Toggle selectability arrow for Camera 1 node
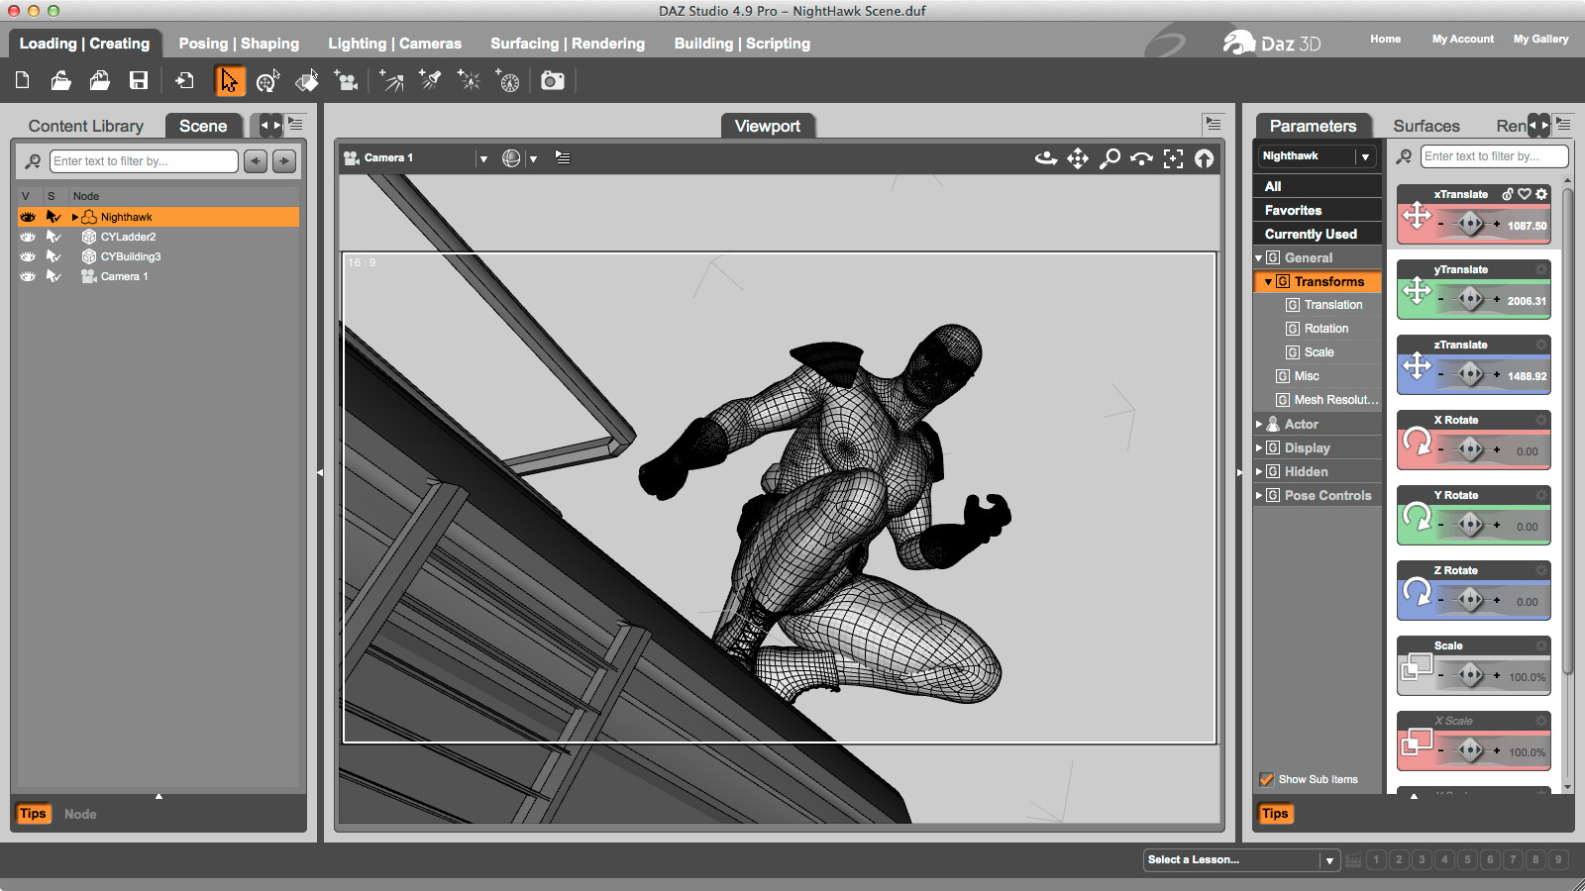 point(53,276)
